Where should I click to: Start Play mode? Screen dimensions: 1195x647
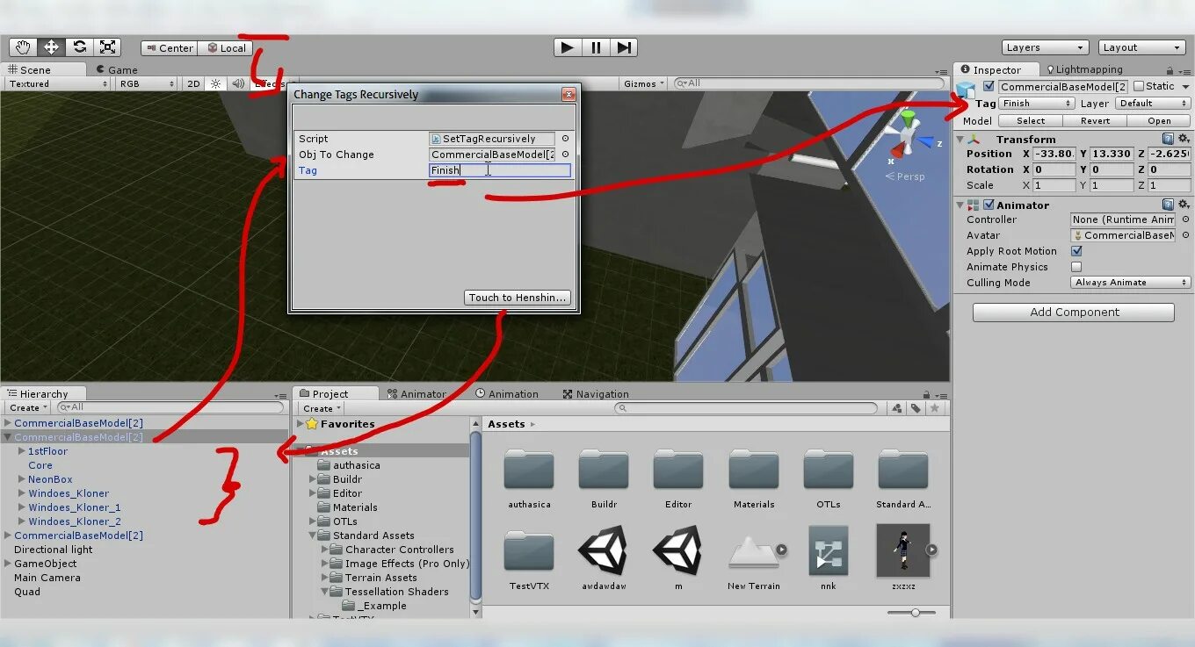click(x=568, y=47)
